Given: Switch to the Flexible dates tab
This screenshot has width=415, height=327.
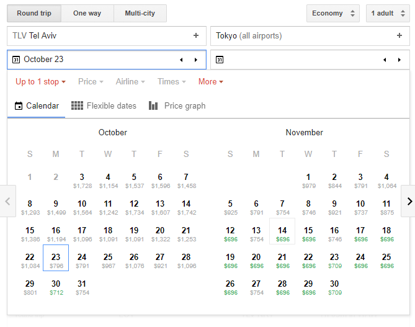Looking at the screenshot, I should (x=104, y=106).
